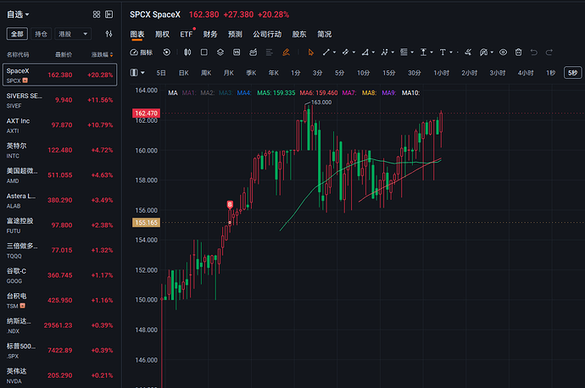Viewport: 585px width, 388px height.
Task: Click the orange pencil drawing icon
Action: click(x=287, y=53)
